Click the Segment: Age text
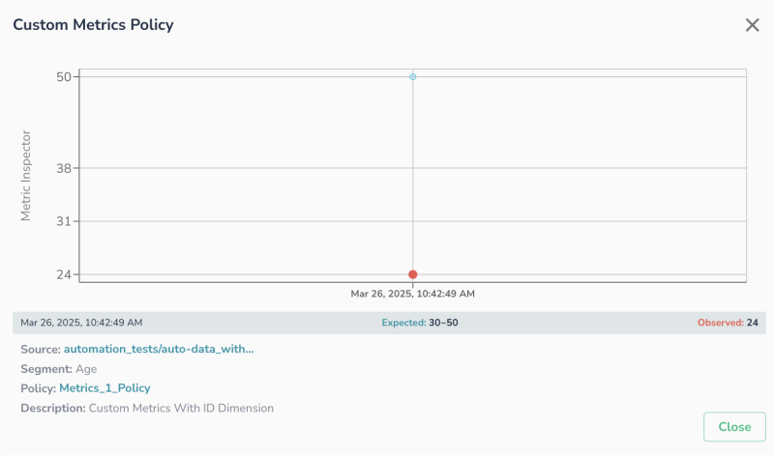 point(58,369)
